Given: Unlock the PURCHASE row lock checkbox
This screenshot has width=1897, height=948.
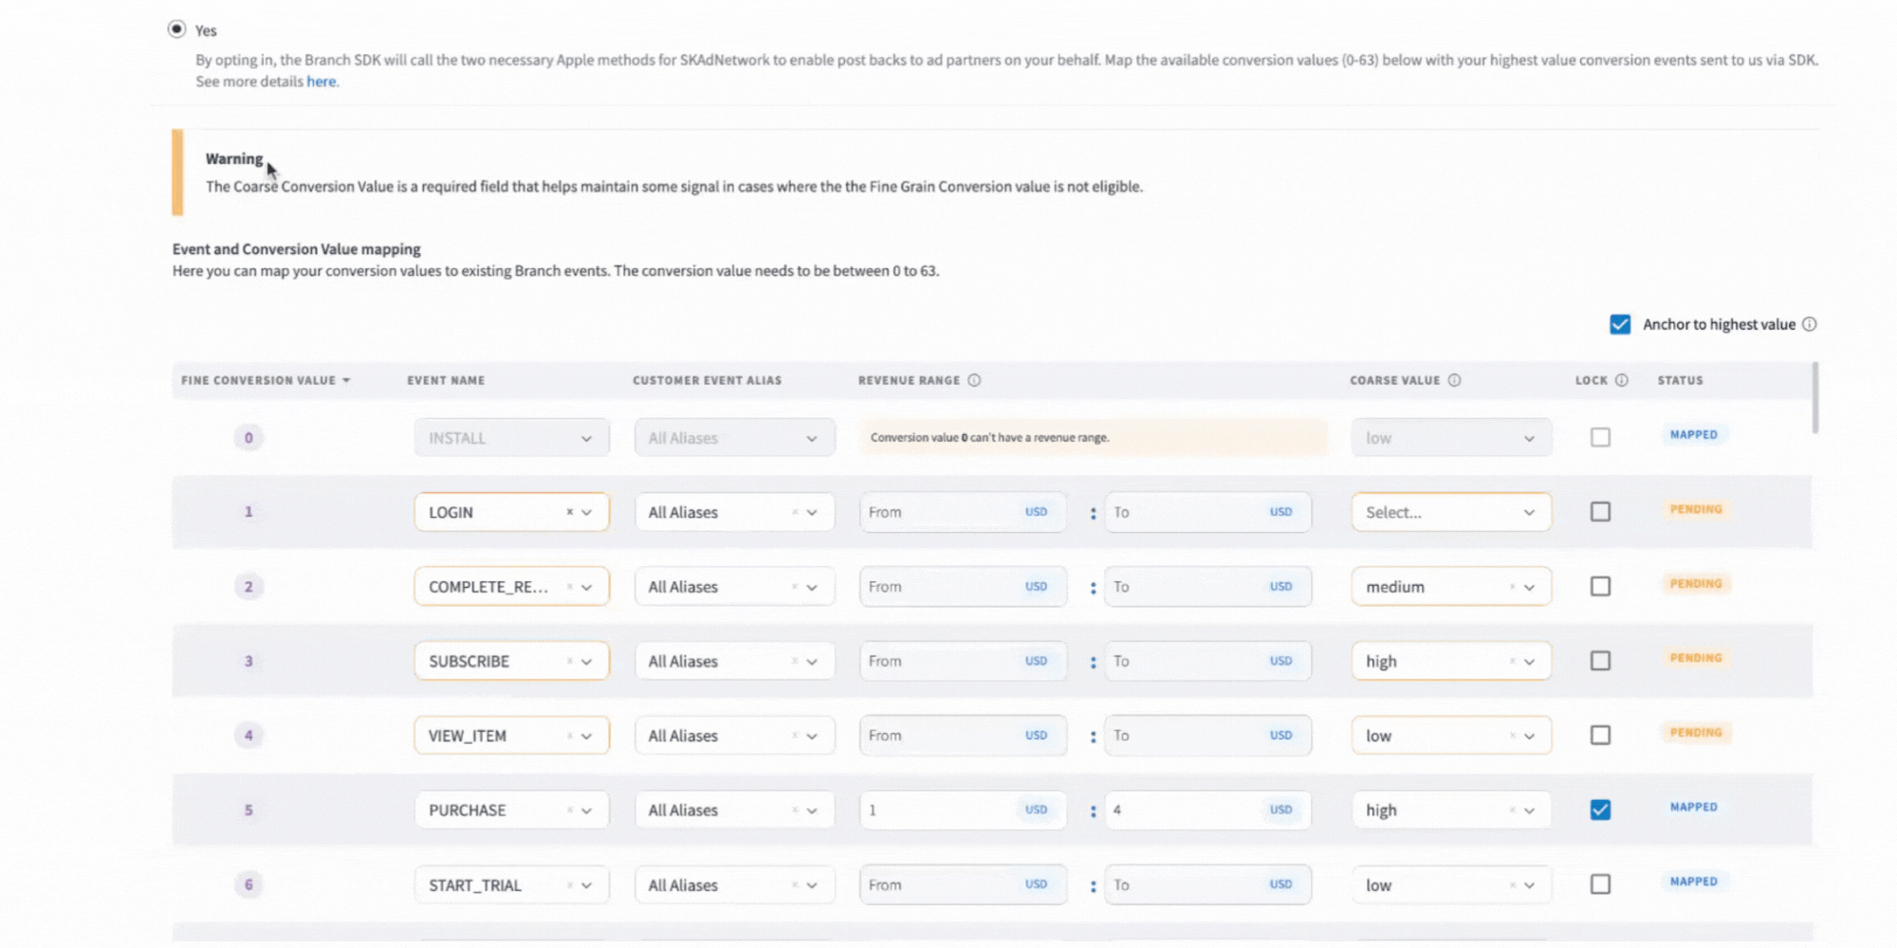Looking at the screenshot, I should [x=1600, y=810].
